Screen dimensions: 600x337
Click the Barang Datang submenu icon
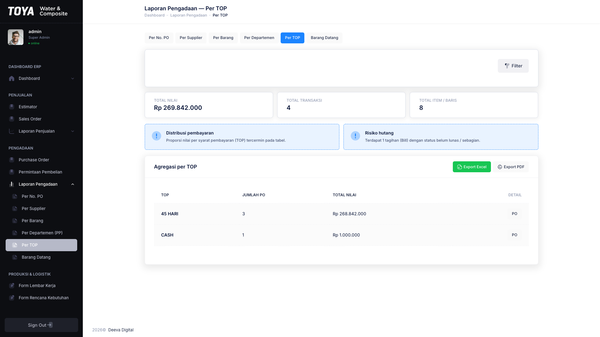point(15,257)
